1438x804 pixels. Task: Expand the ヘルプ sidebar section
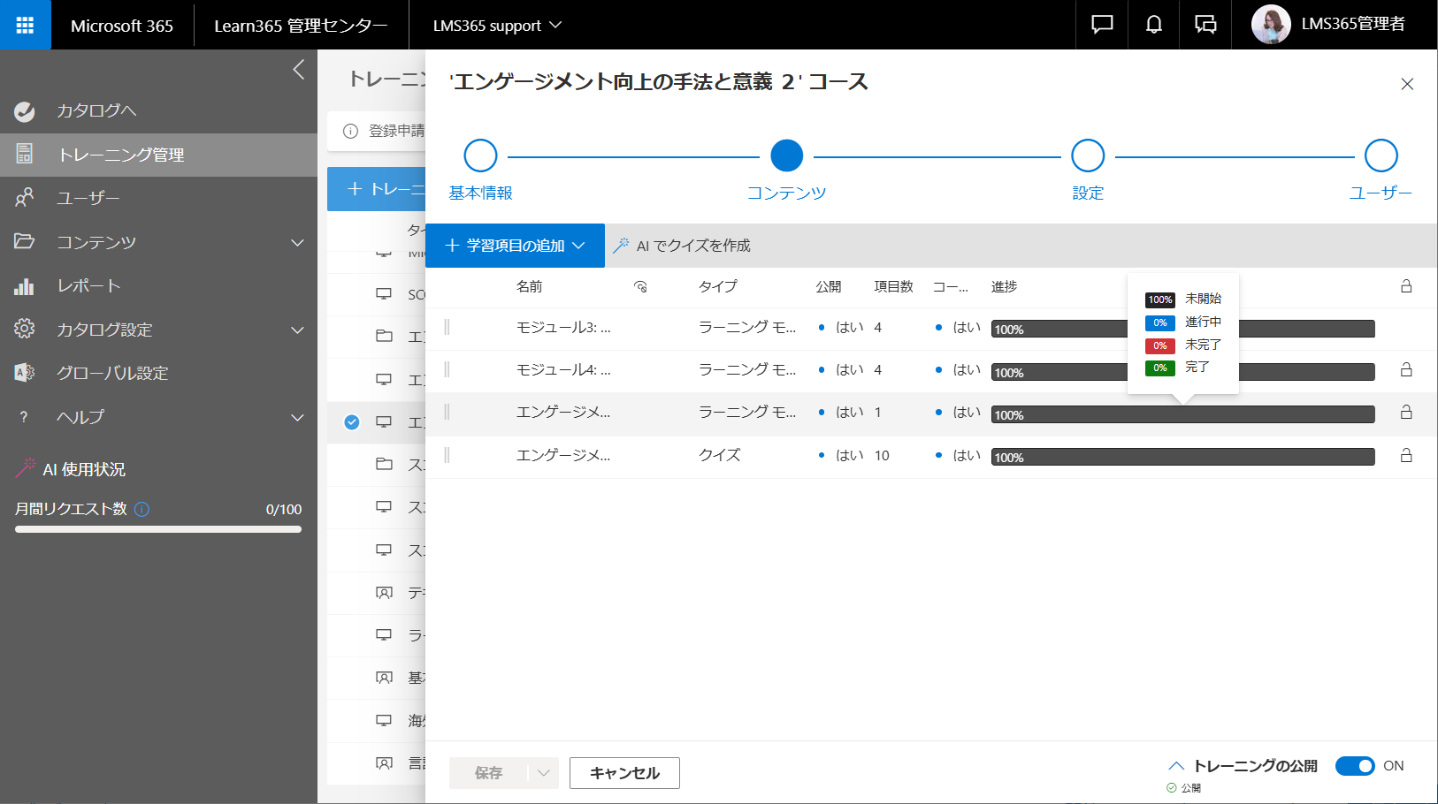tap(298, 417)
